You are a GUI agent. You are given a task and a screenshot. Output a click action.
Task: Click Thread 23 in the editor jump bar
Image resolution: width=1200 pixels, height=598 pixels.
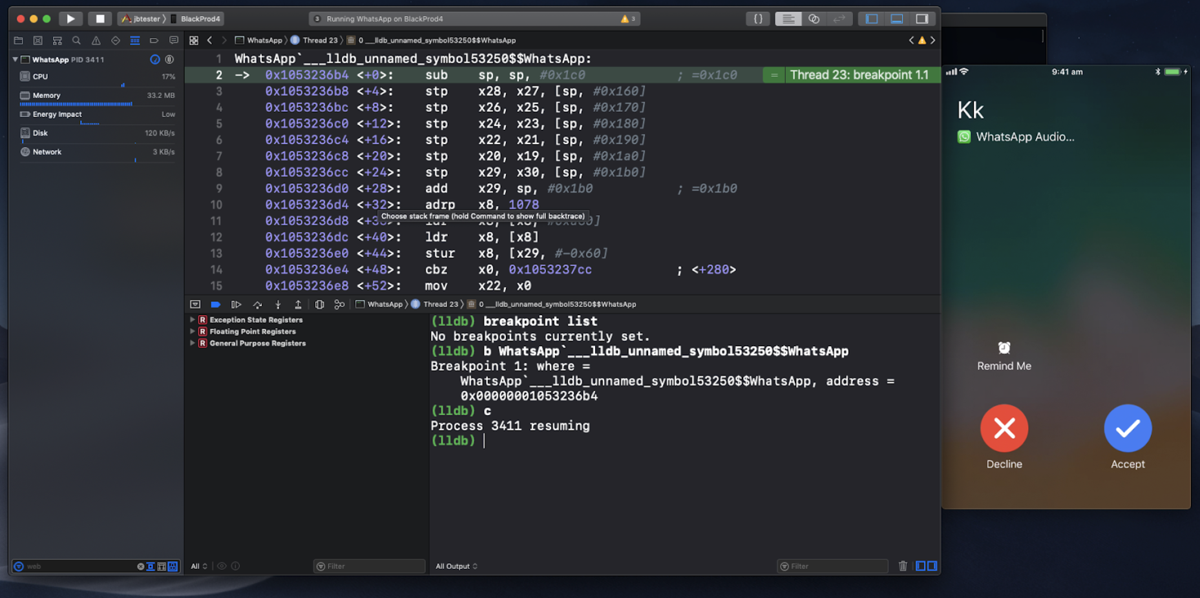click(315, 40)
